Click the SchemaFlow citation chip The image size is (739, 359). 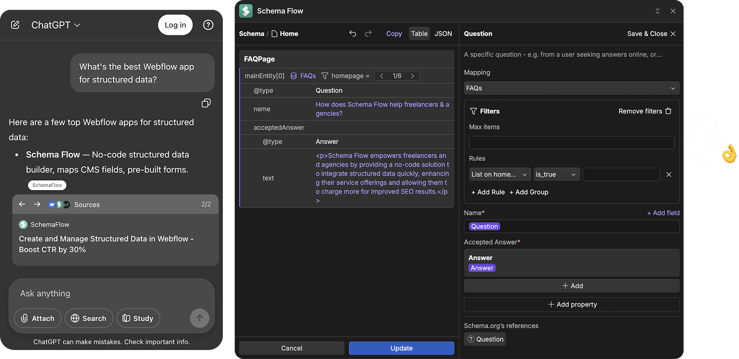point(47,185)
